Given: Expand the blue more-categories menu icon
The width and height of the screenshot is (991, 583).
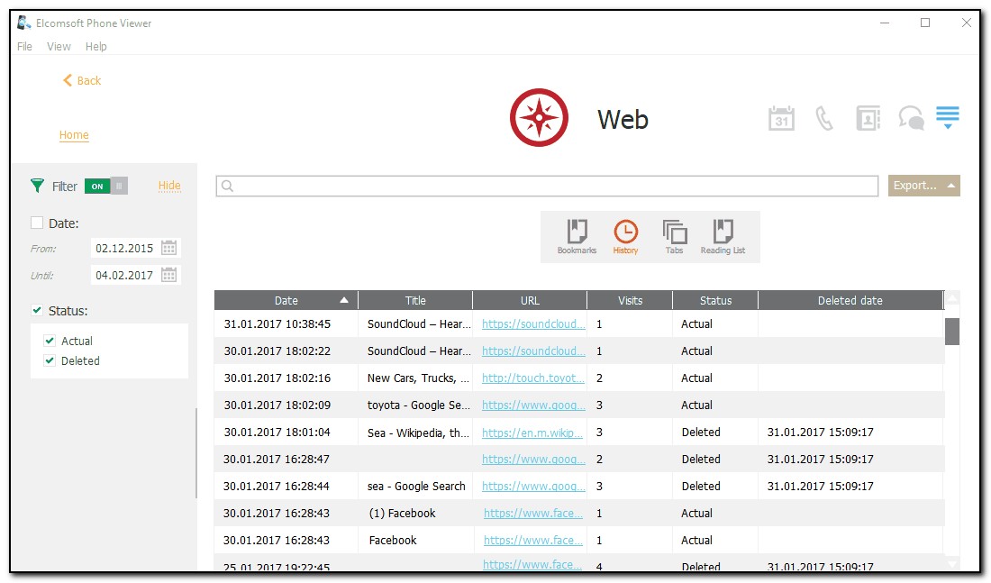Looking at the screenshot, I should point(947,118).
